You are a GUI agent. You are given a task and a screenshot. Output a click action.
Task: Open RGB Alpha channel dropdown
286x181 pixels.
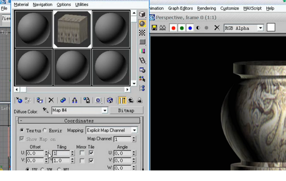tap(261, 28)
